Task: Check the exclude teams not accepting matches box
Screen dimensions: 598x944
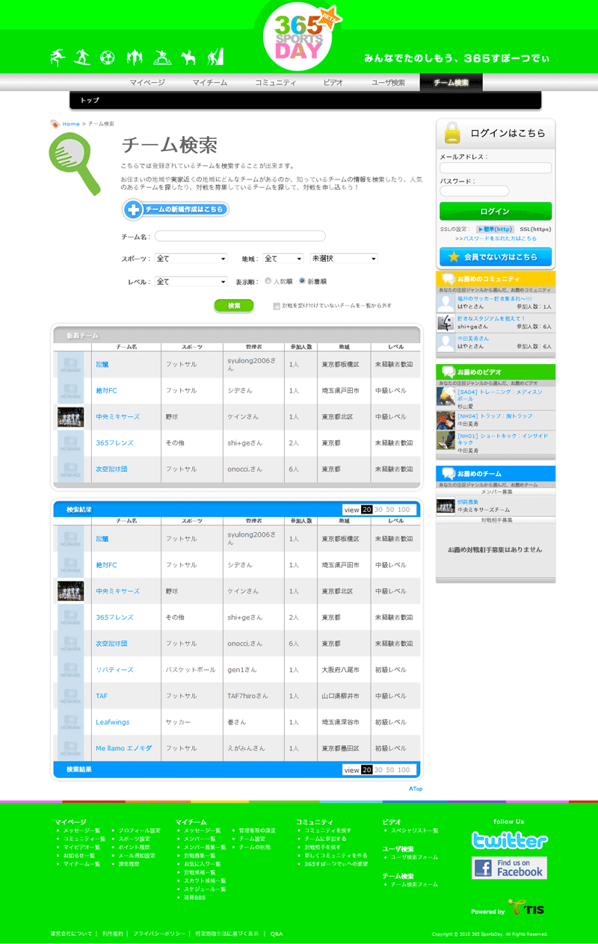Action: (277, 306)
